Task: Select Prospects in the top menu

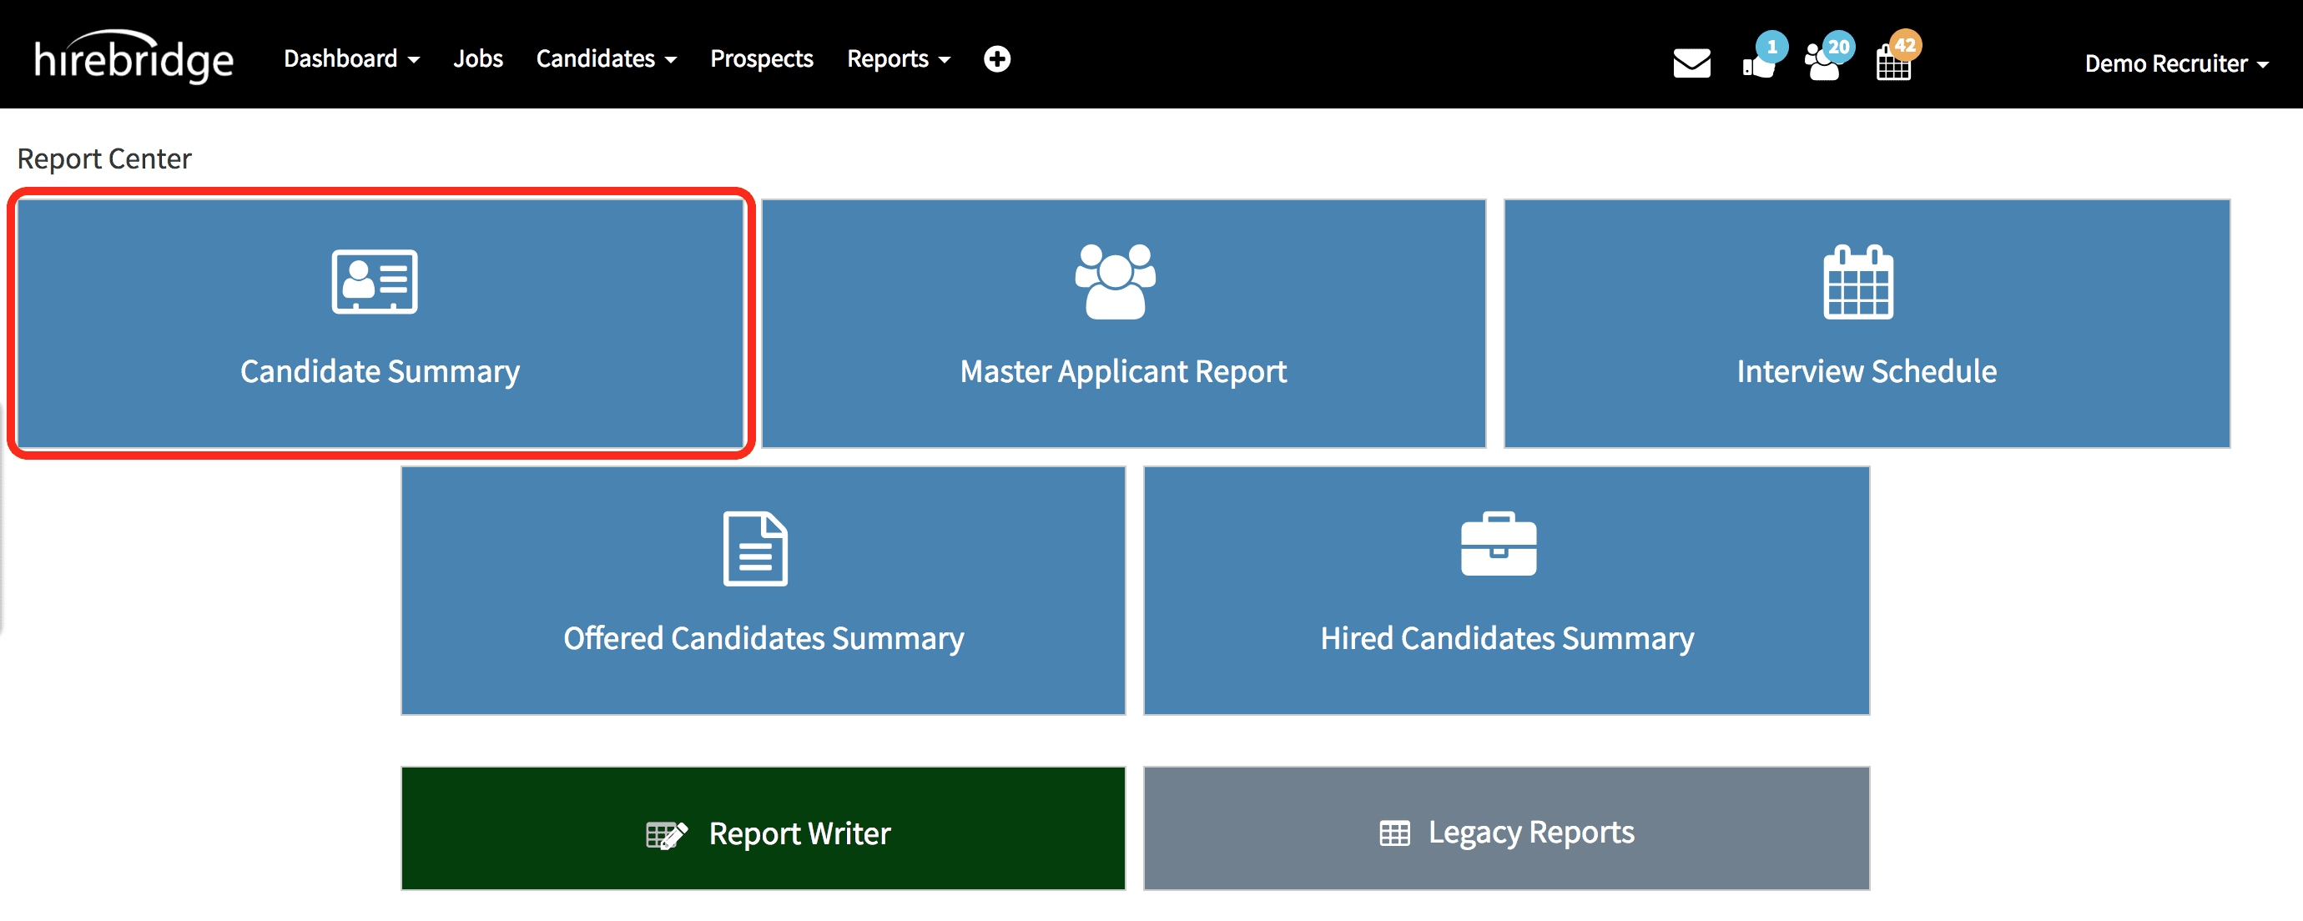Action: (762, 58)
